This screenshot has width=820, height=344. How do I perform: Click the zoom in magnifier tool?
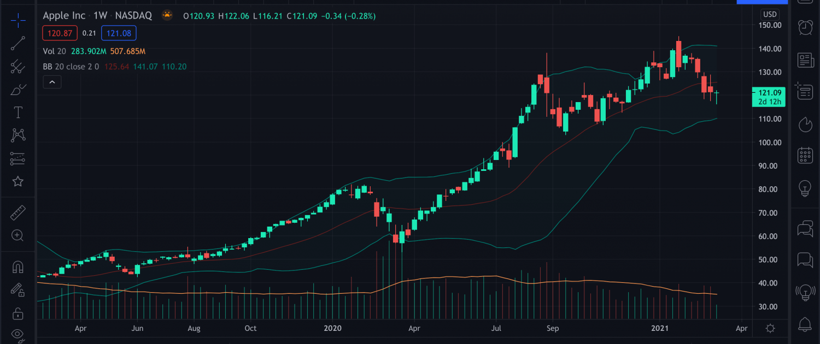18,236
